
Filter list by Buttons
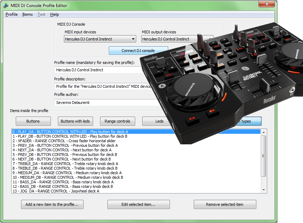click(x=33, y=121)
